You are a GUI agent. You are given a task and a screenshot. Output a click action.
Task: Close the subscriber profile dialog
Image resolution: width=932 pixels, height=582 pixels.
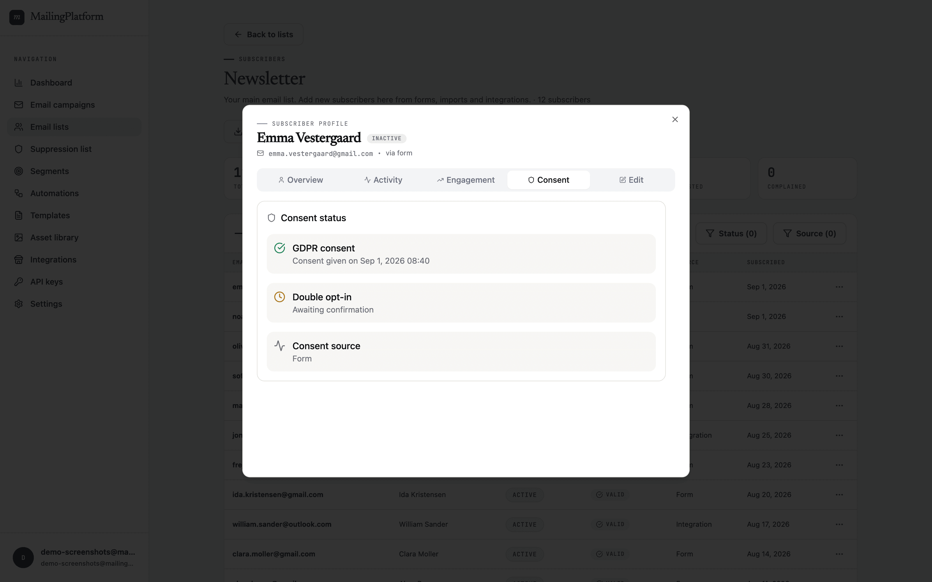[x=675, y=120]
